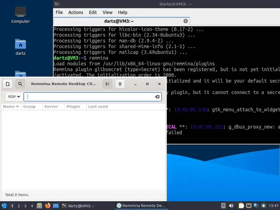280x210 pixels.
Task: Open the update notifier tray icon
Action: click(x=256, y=205)
